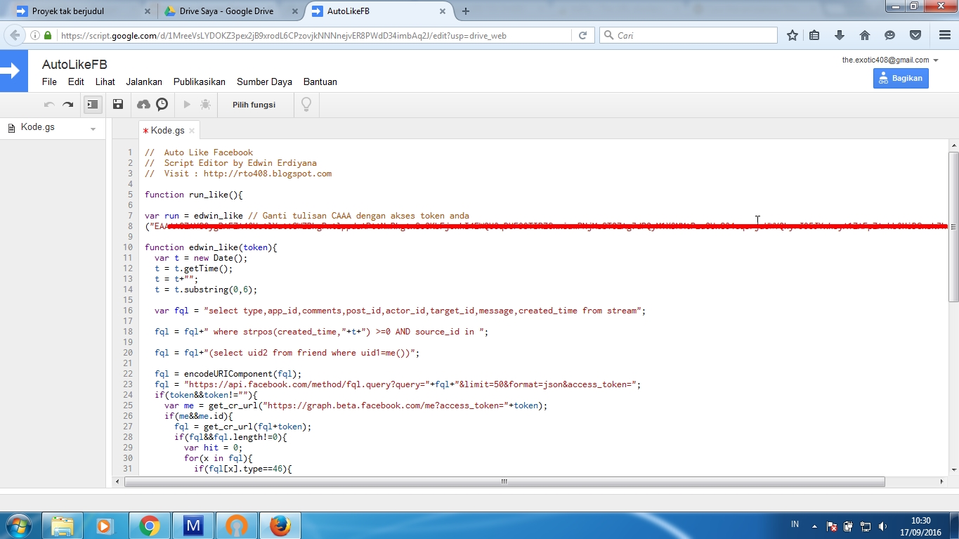Go to the Firefox home page icon
The width and height of the screenshot is (959, 539).
click(x=865, y=35)
